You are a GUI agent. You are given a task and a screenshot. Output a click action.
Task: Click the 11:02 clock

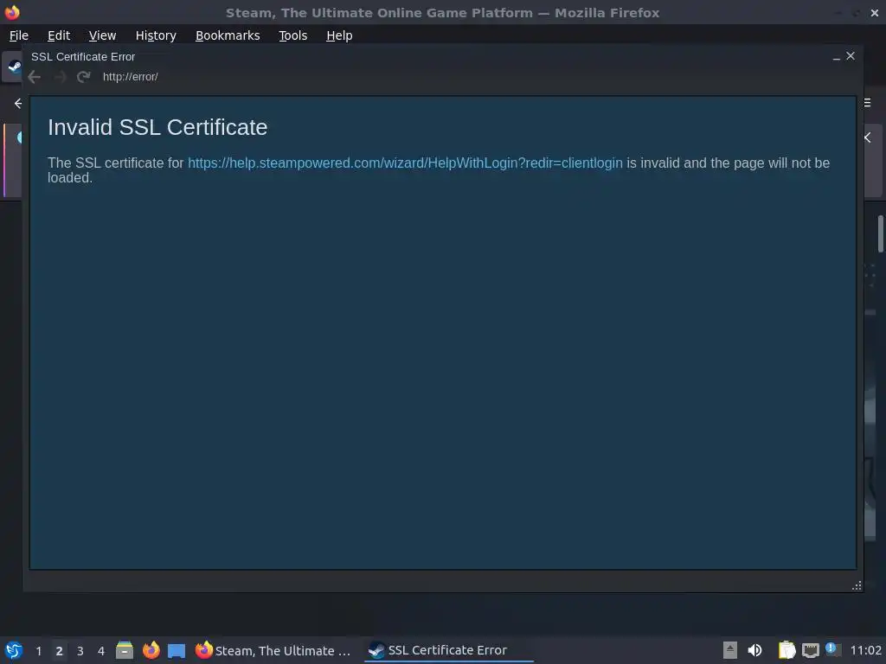click(x=865, y=650)
